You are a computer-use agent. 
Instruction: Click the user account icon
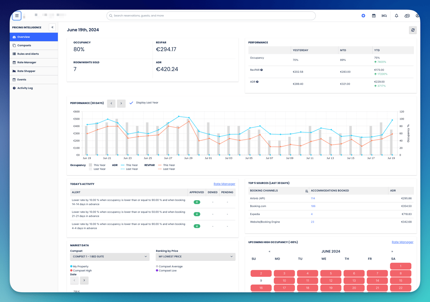point(417,16)
